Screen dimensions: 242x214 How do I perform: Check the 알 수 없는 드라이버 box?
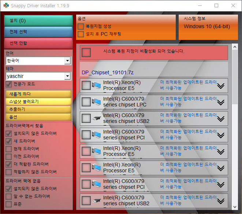point(9,196)
